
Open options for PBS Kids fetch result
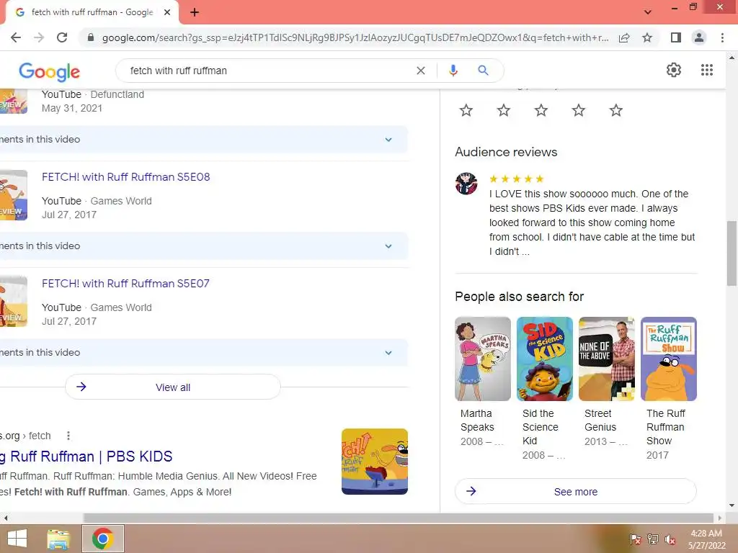coord(68,436)
